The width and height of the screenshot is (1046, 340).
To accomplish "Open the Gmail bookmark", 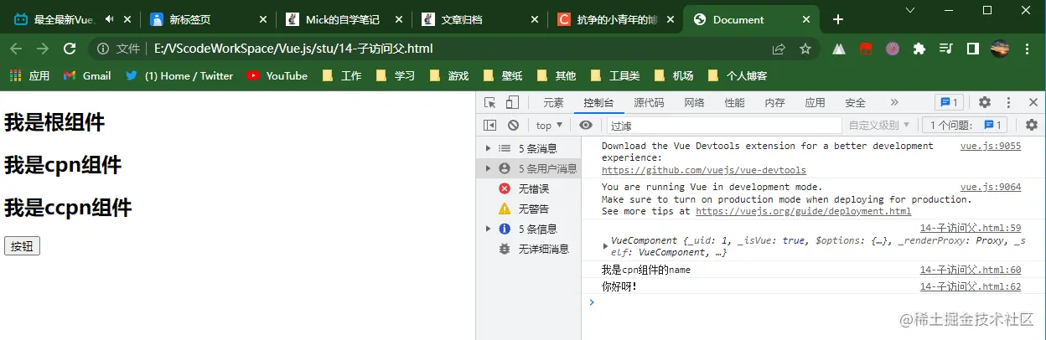I will coord(87,75).
